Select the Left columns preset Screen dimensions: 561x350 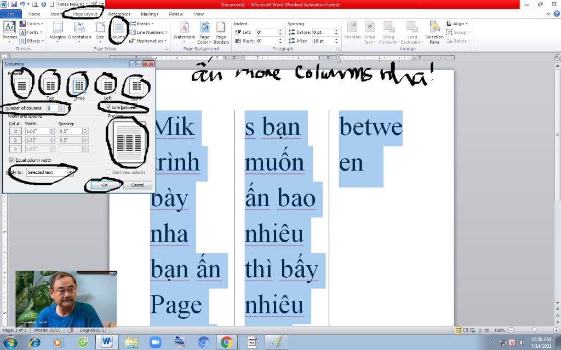[107, 85]
